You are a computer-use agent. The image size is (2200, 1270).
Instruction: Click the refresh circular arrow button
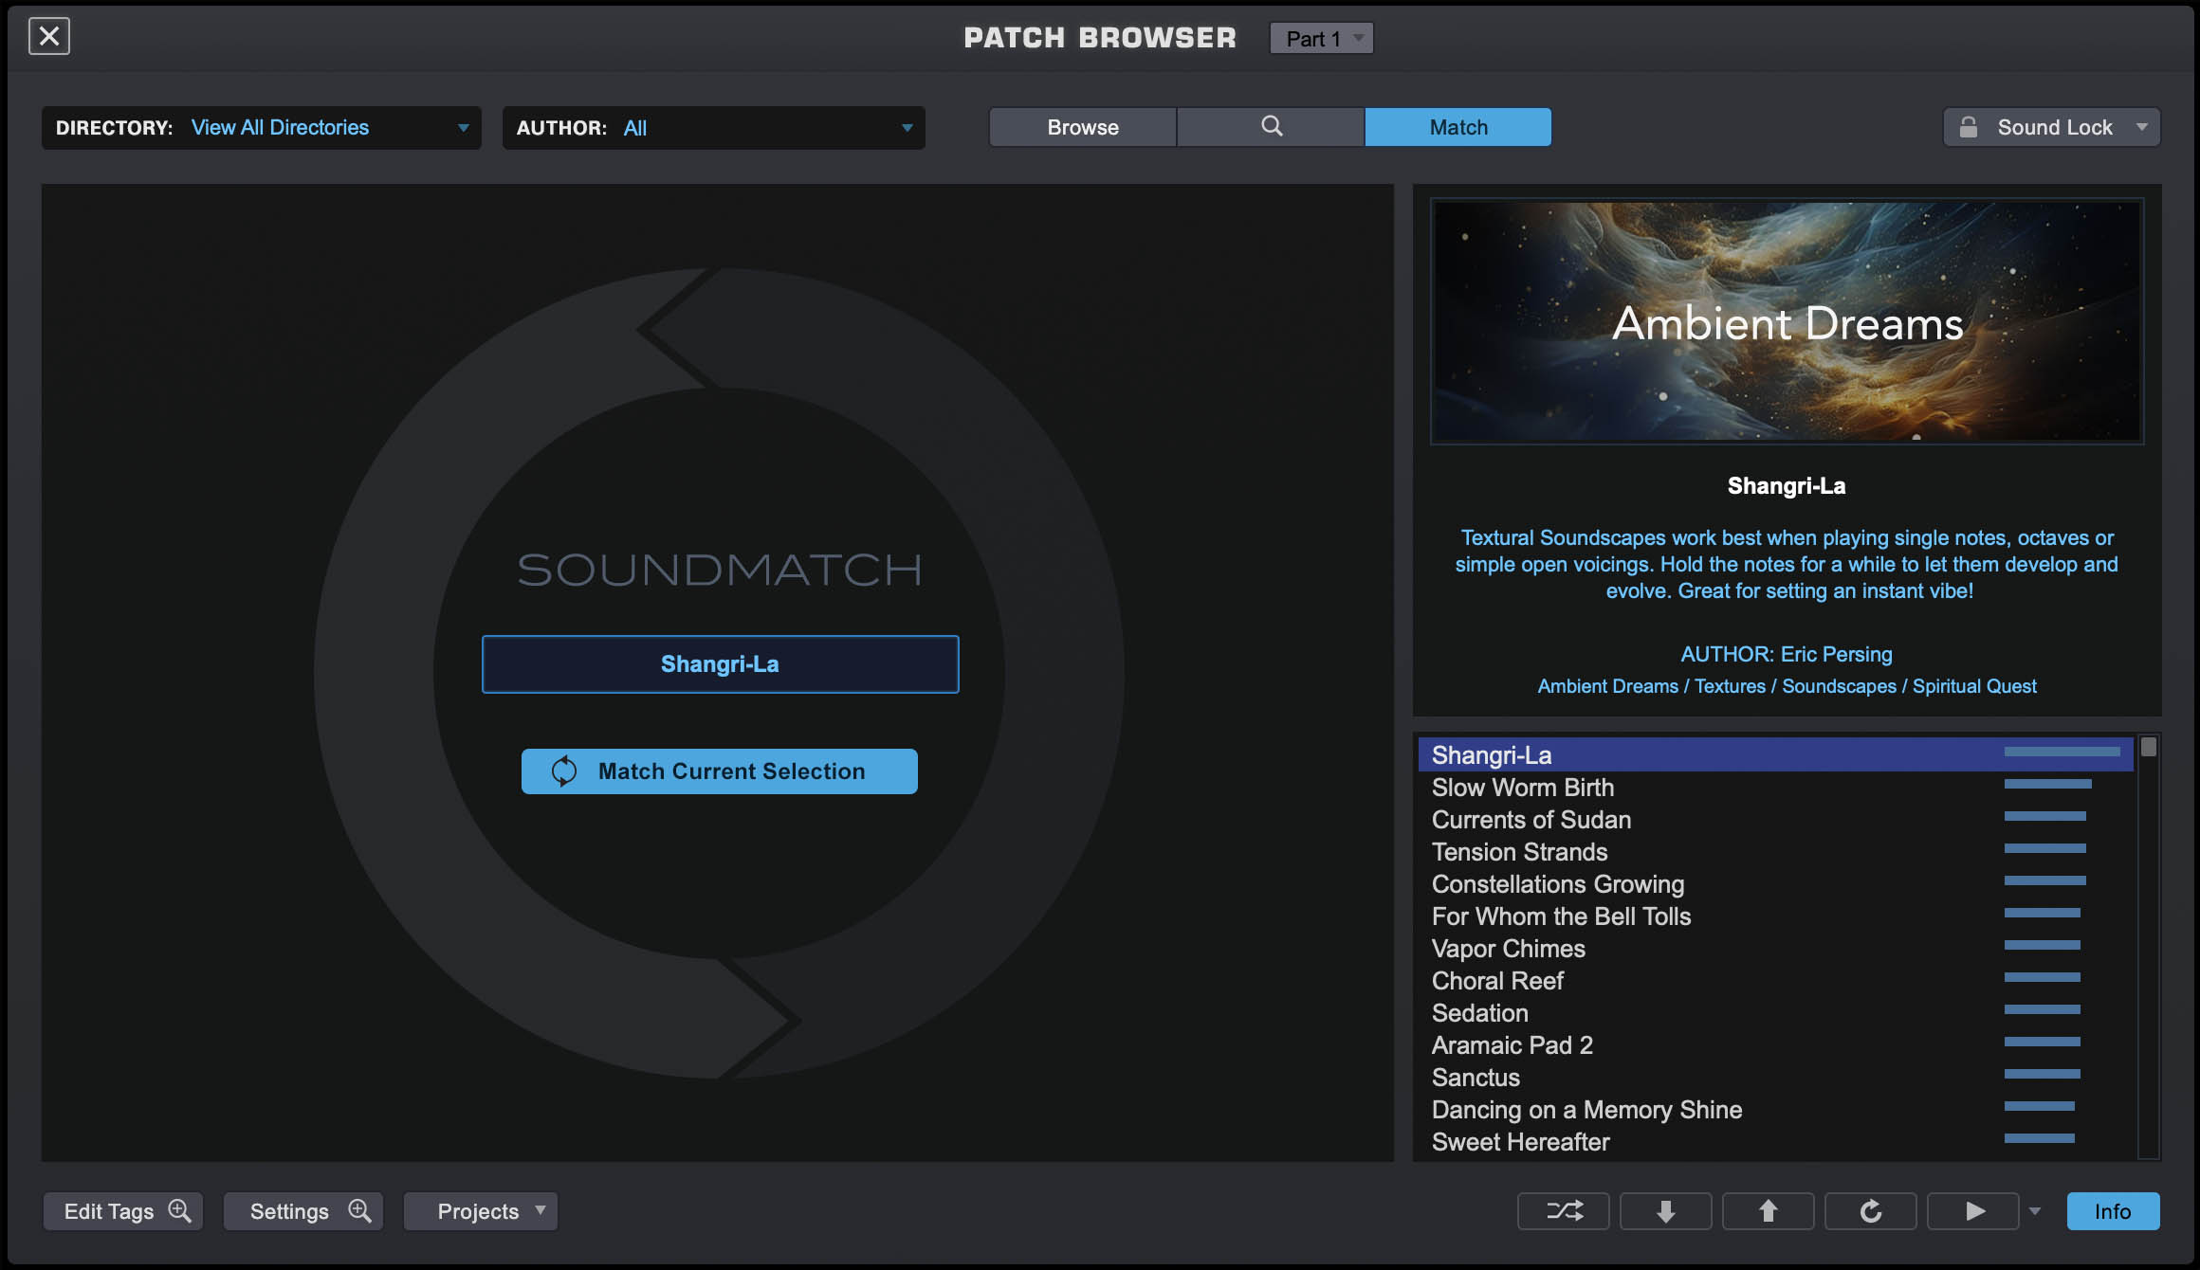(x=1870, y=1210)
